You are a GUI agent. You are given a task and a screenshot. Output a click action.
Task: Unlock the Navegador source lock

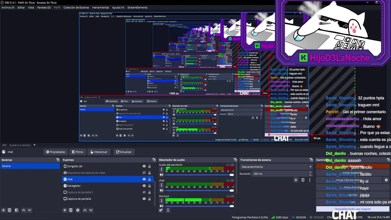pos(149,186)
